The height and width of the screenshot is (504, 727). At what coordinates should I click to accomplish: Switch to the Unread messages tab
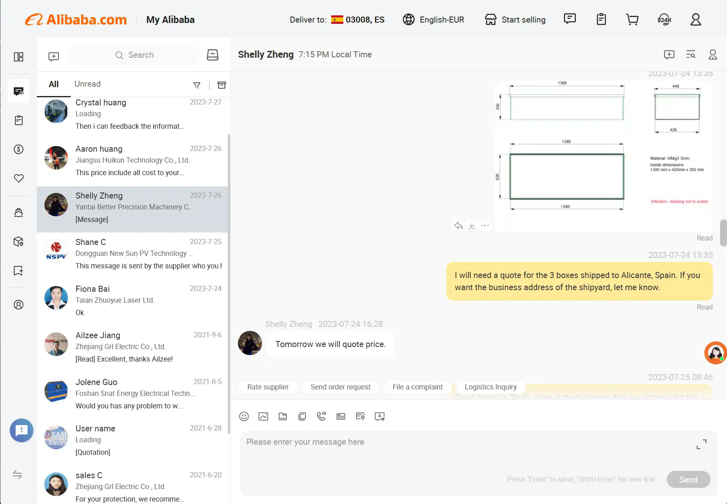tap(87, 84)
